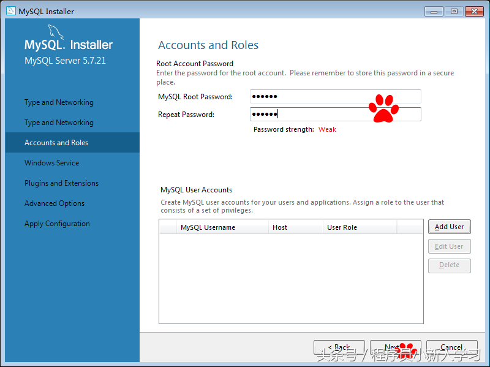Viewport: 490px width, 367px height.
Task: Click the User Role column header
Action: click(x=342, y=227)
